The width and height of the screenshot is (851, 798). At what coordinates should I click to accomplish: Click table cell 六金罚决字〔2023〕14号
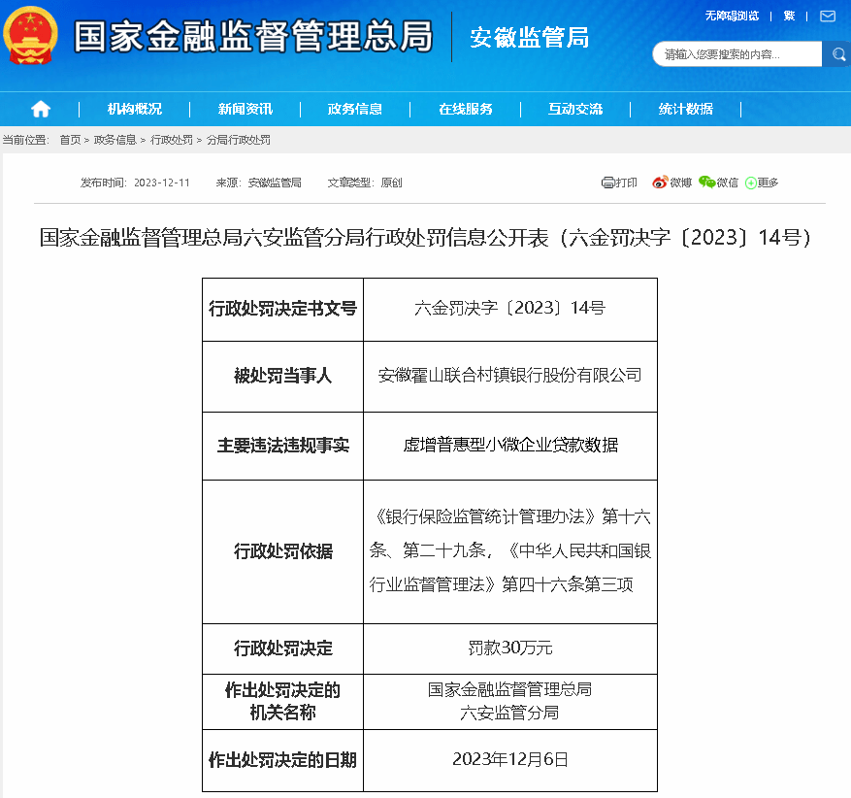tap(510, 309)
